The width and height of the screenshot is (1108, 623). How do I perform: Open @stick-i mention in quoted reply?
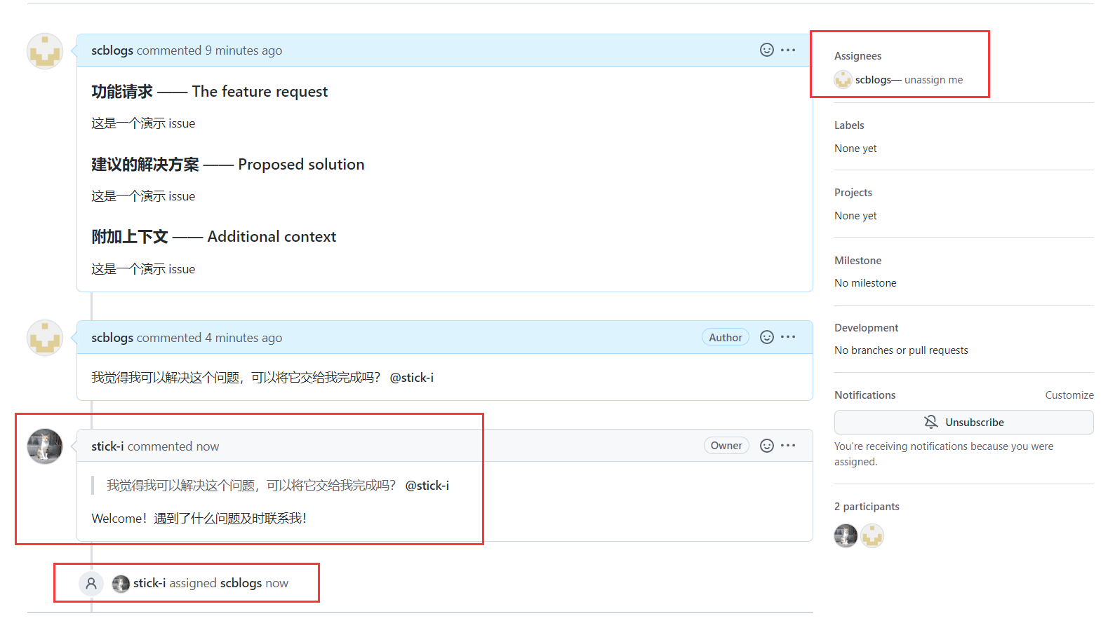427,486
